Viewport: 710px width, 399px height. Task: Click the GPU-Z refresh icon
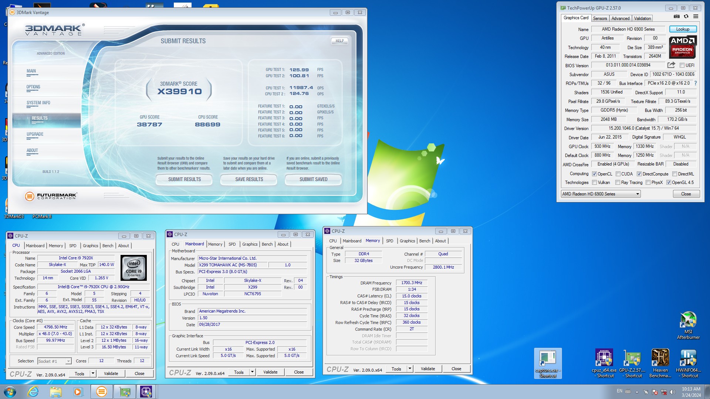click(686, 17)
